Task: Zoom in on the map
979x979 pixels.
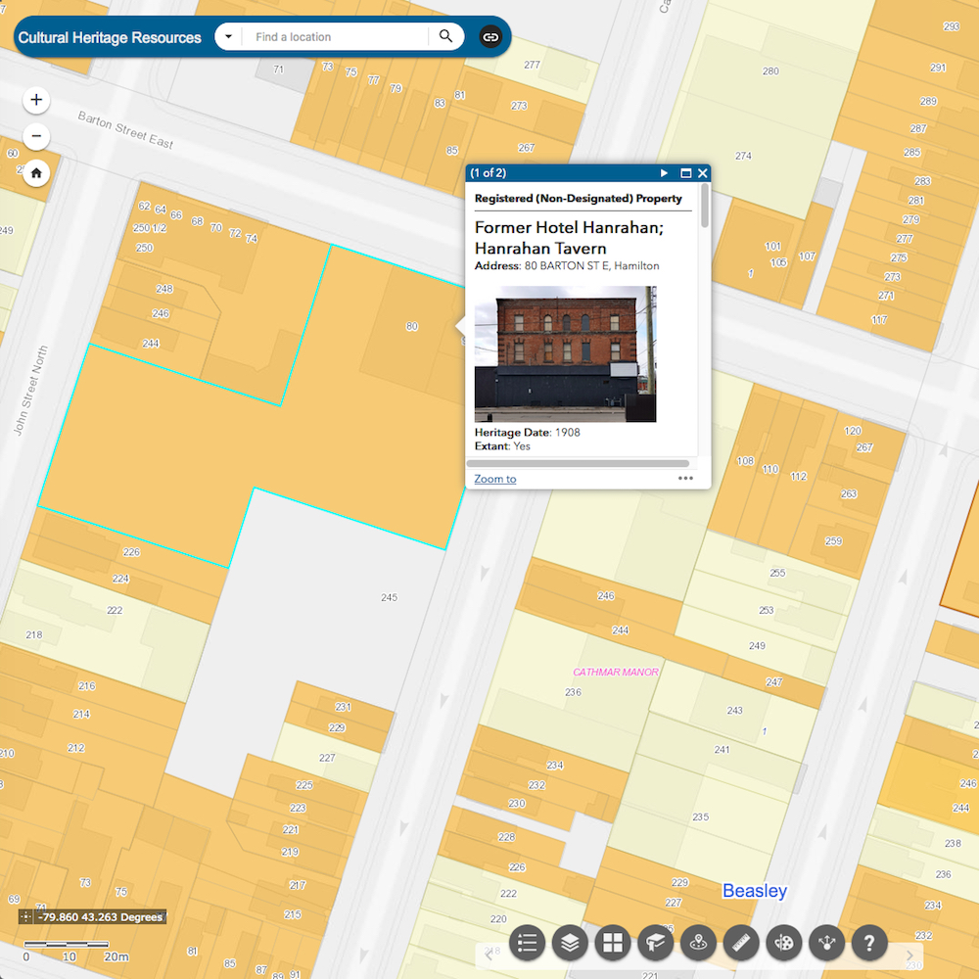Action: click(36, 100)
